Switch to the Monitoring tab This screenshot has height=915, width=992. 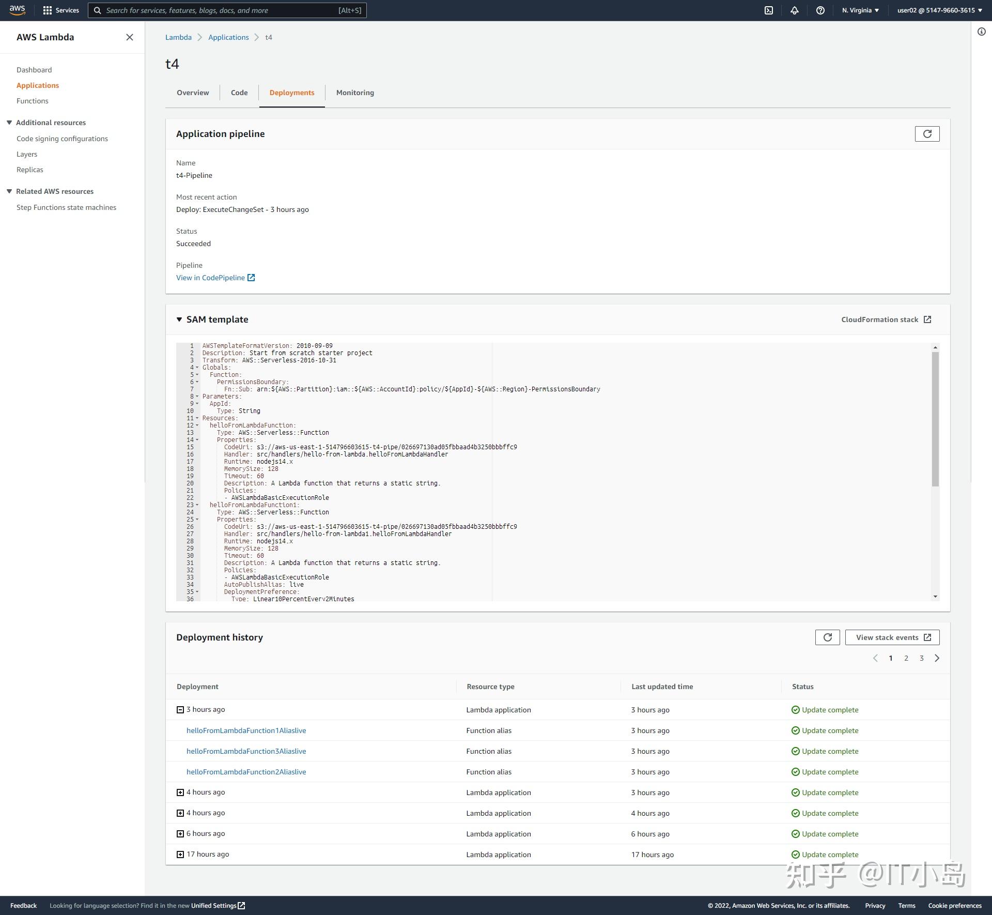click(x=355, y=92)
